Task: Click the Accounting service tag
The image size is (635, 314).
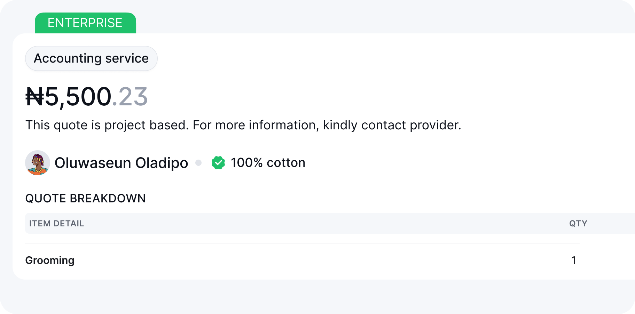Action: point(91,58)
